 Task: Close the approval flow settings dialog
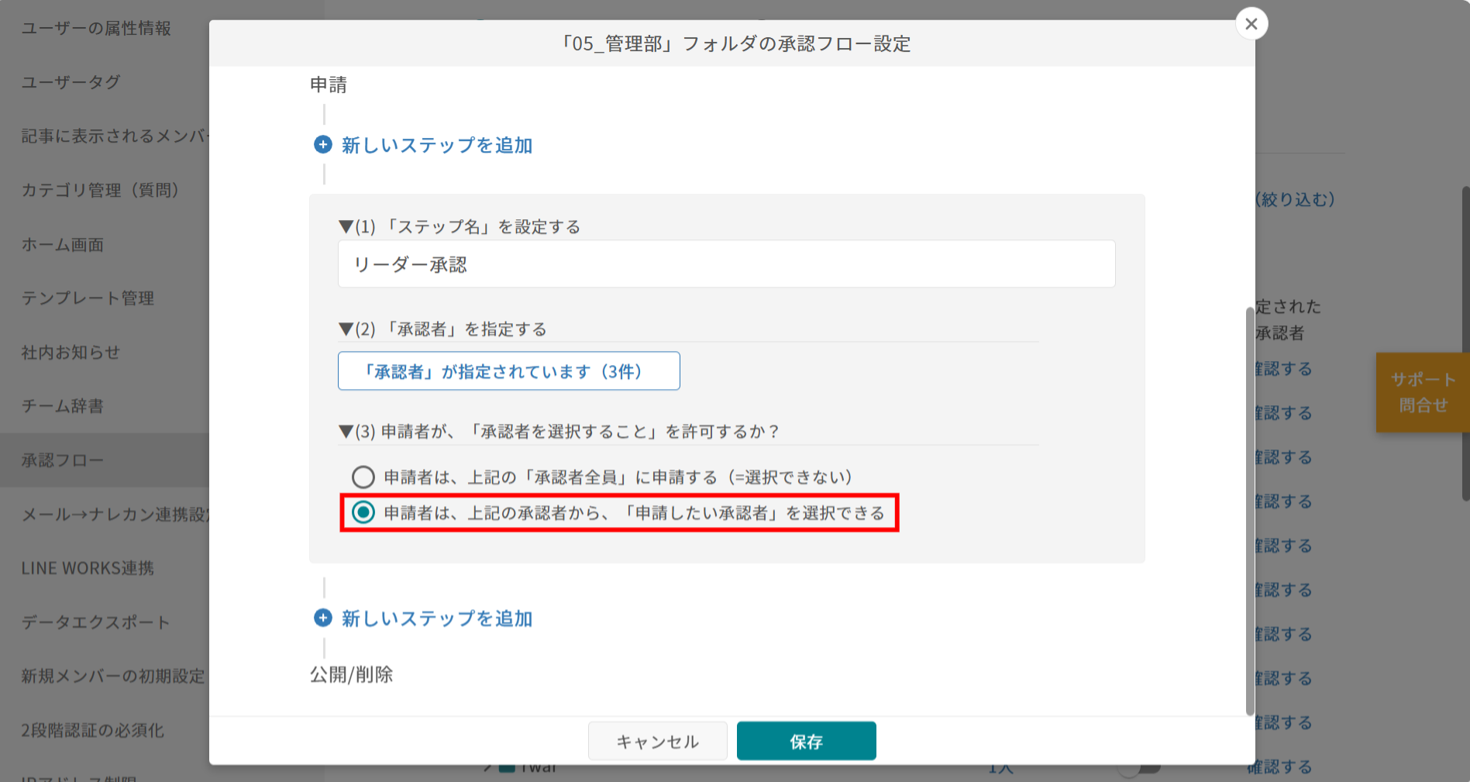click(1251, 24)
